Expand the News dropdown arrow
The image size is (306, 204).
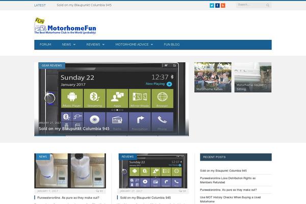click(74, 45)
